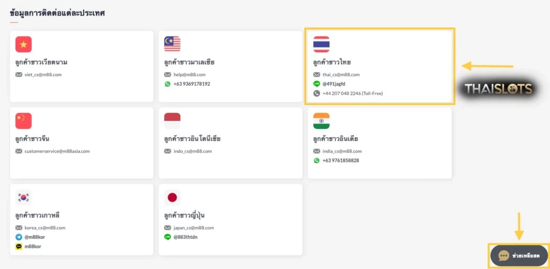Click the India WhatsApp number +63 9761858828
This screenshot has width=550, height=269.
(341, 161)
